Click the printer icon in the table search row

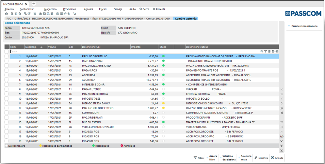click(x=273, y=52)
